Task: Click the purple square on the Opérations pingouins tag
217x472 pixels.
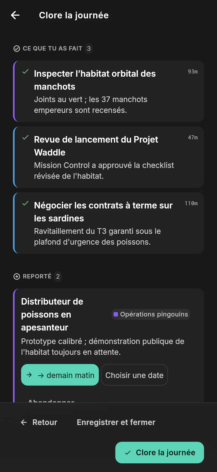Action: (116, 314)
